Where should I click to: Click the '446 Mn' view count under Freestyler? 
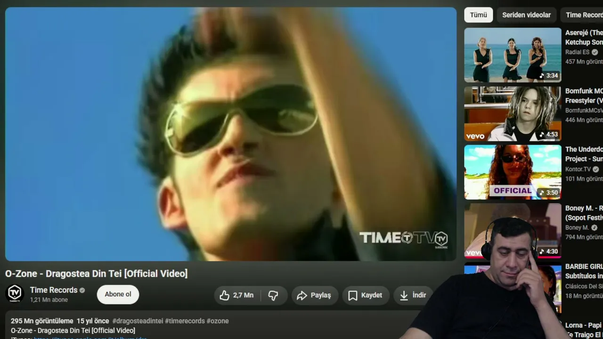pos(584,120)
